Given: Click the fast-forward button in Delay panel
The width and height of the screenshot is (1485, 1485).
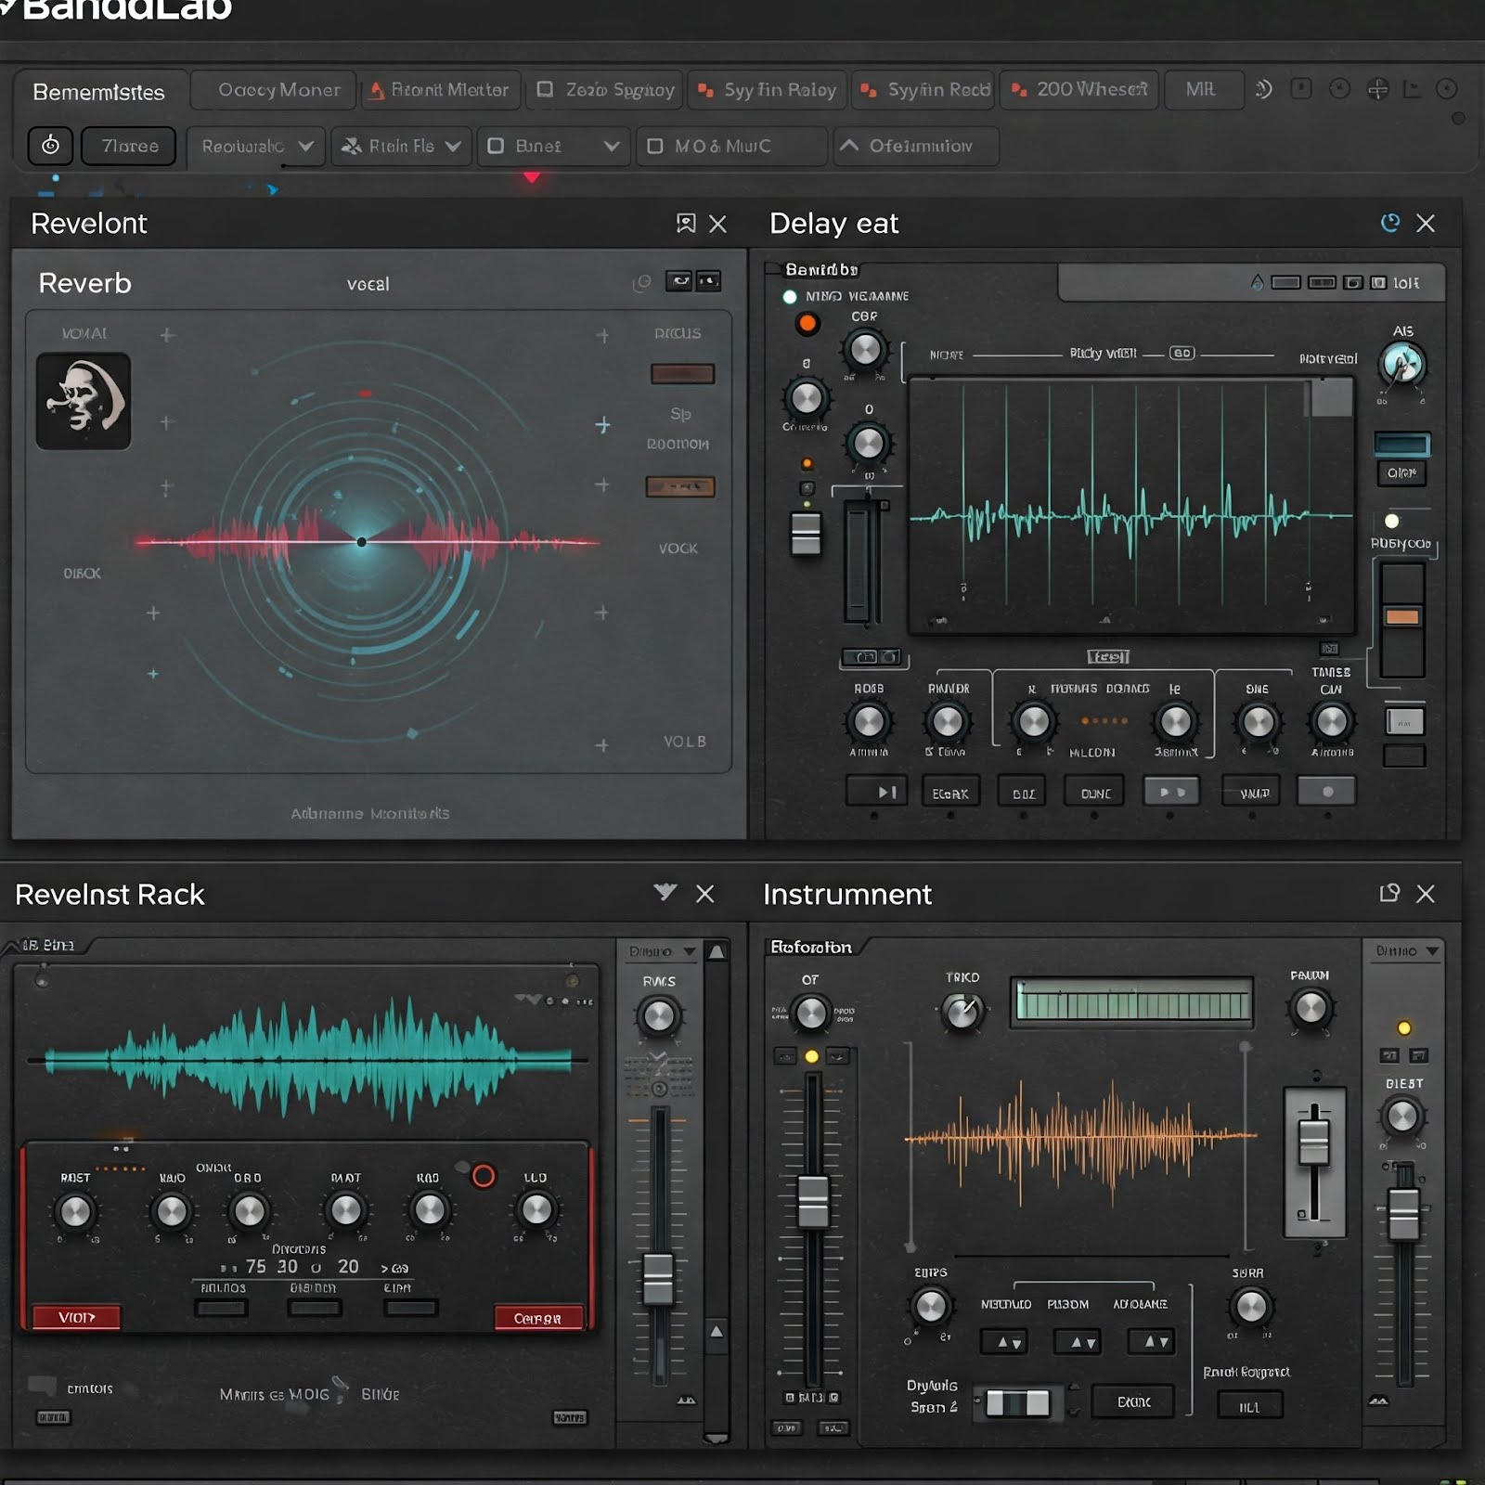Looking at the screenshot, I should (1171, 792).
